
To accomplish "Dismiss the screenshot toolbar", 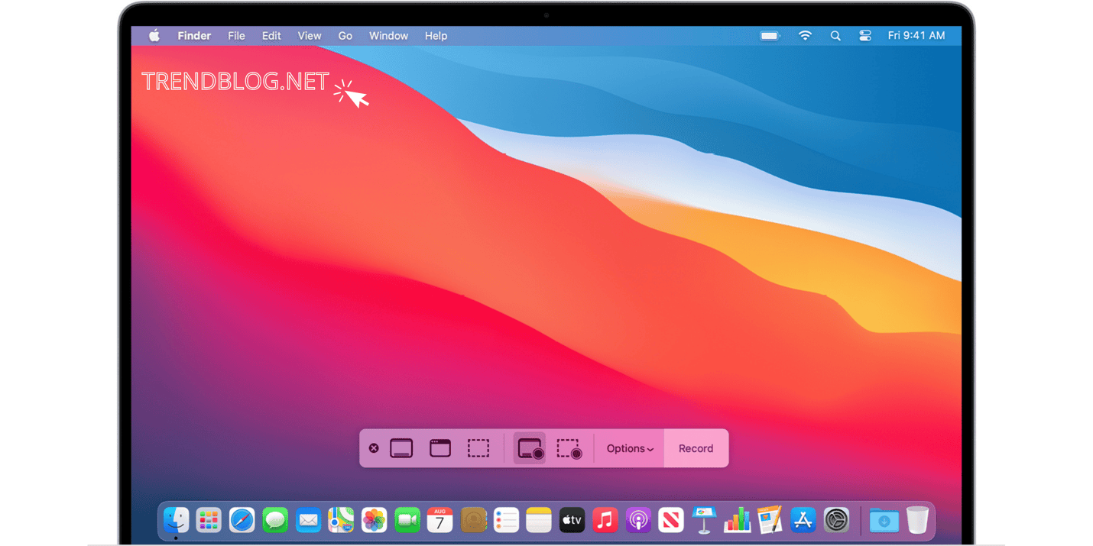I will pyautogui.click(x=374, y=448).
